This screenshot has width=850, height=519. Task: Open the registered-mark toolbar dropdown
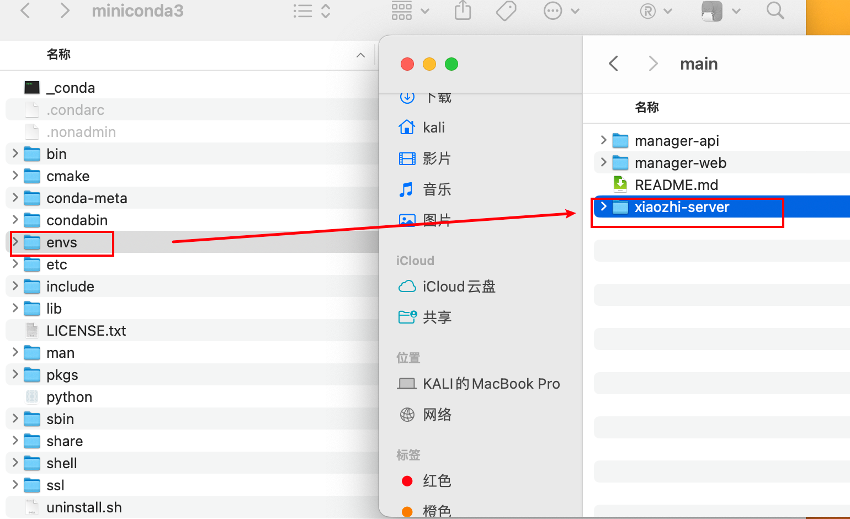(656, 10)
